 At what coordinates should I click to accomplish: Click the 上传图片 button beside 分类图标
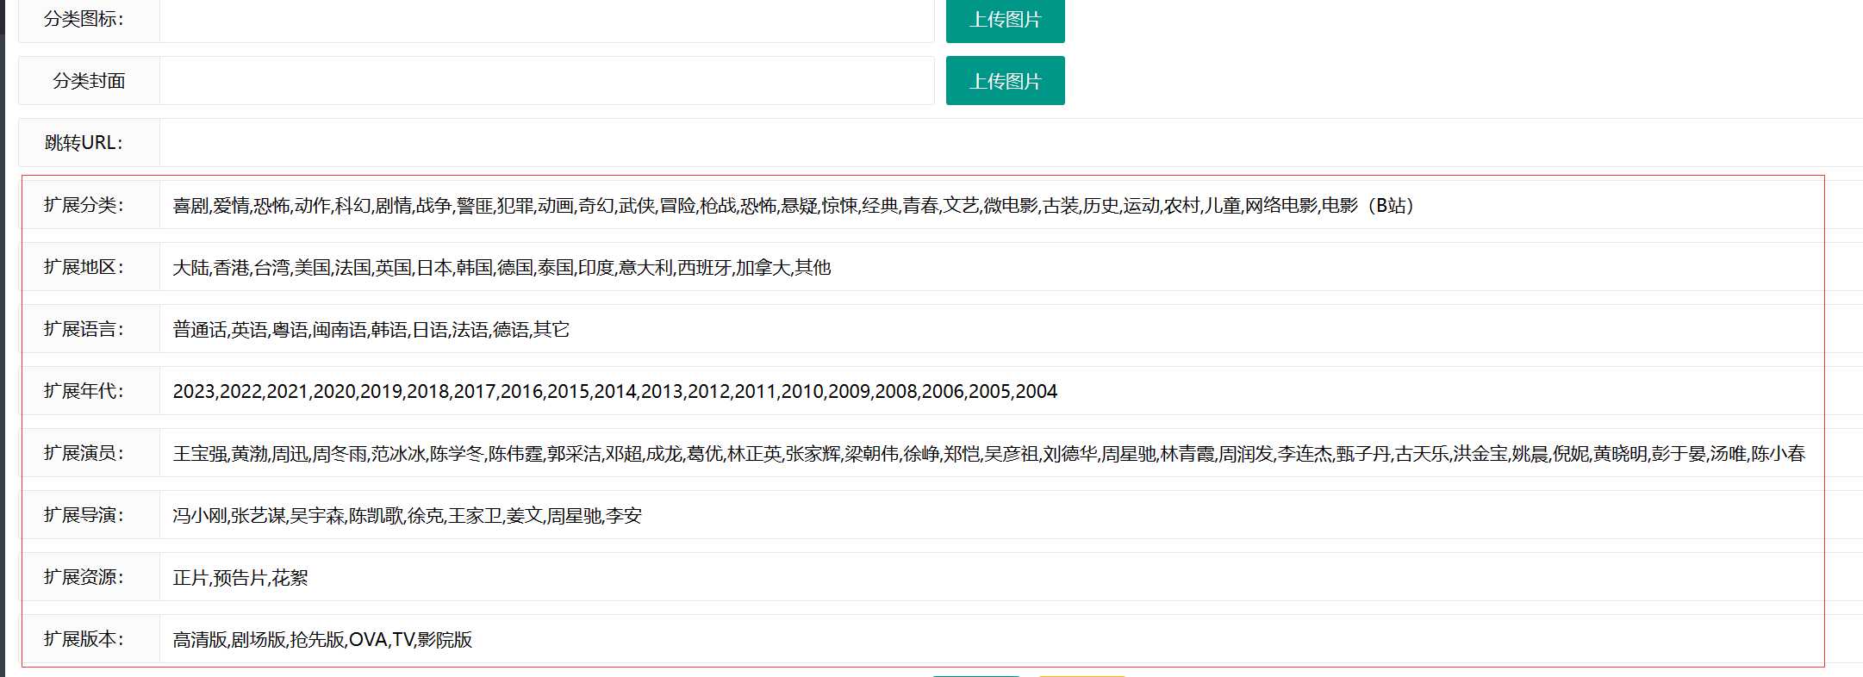(1005, 19)
